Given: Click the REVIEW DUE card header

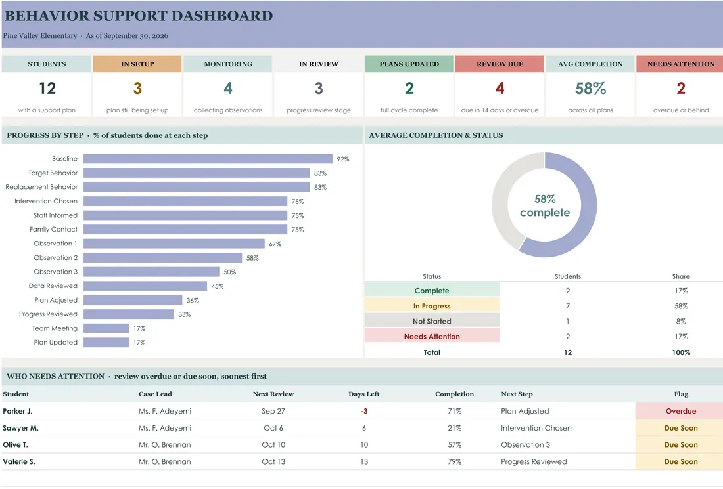Looking at the screenshot, I should pyautogui.click(x=500, y=64).
